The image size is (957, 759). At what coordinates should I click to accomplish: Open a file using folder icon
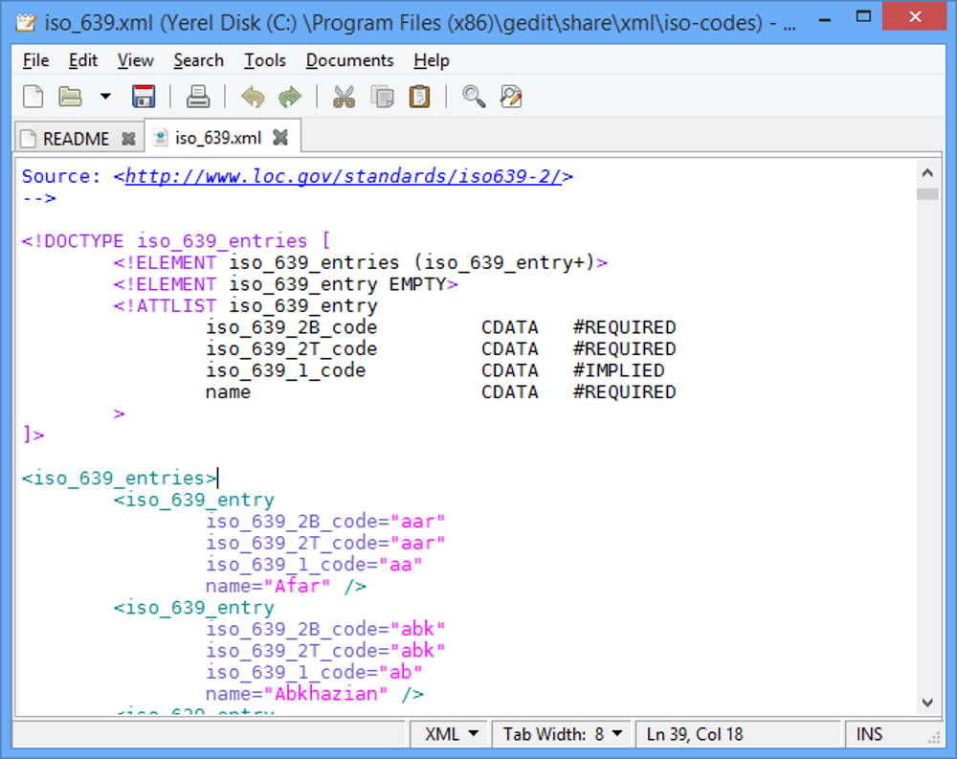click(x=70, y=97)
